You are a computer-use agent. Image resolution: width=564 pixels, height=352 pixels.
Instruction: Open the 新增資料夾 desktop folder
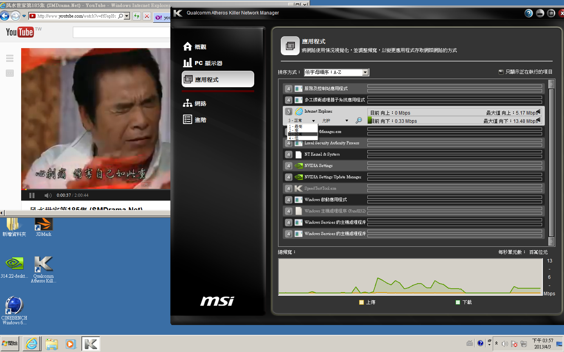pyautogui.click(x=14, y=227)
